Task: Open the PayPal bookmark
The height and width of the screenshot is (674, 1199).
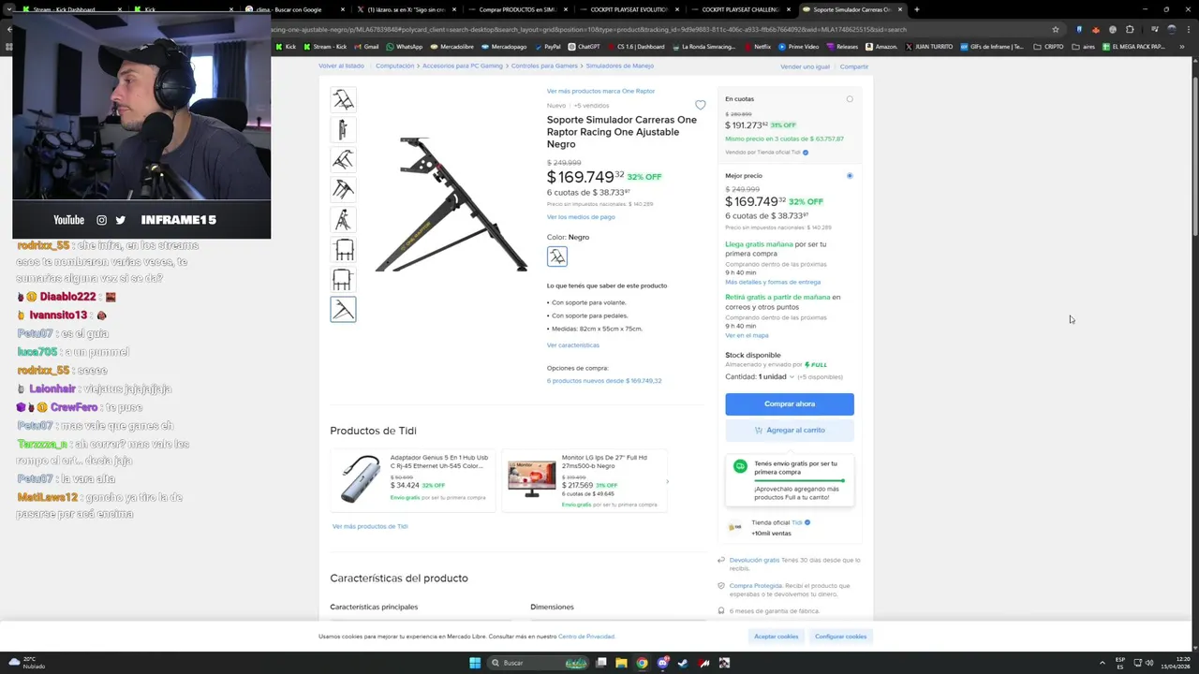Action: 548,46
